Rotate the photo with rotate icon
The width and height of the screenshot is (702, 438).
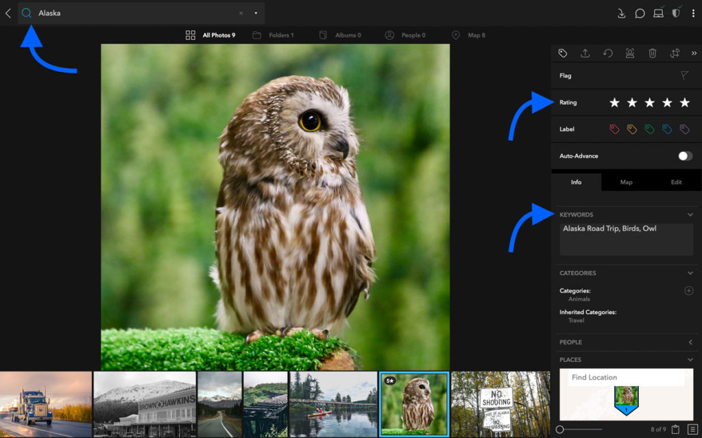tap(607, 53)
